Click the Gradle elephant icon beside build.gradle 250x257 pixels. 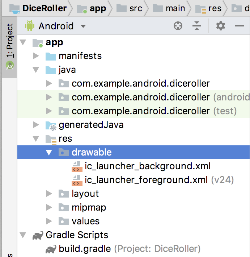point(50,249)
